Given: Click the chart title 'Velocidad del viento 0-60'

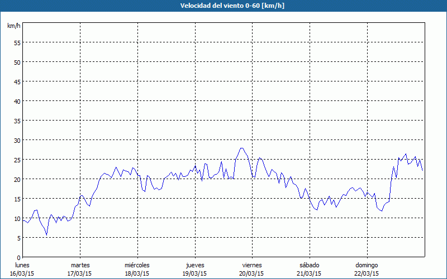Looking at the screenshot, I should (223, 6).
